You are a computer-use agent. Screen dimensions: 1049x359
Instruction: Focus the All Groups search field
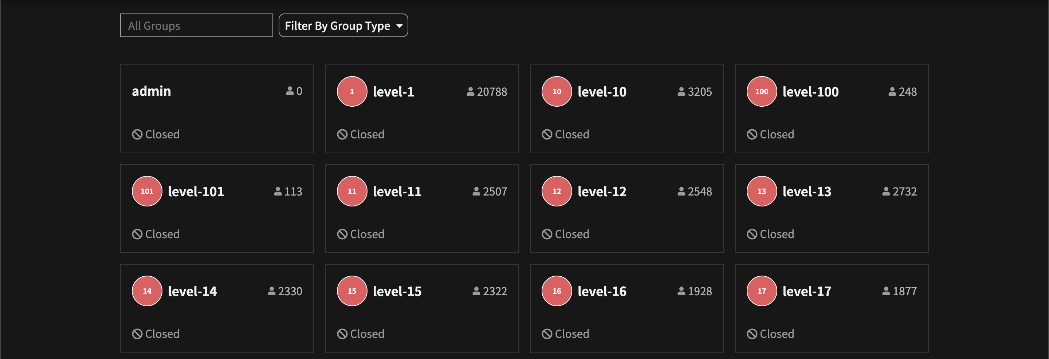pyautogui.click(x=196, y=25)
